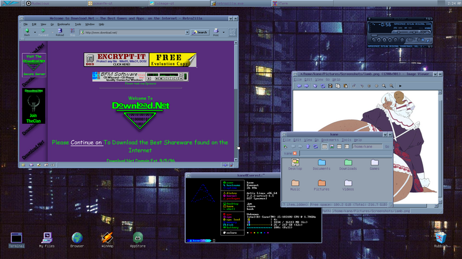Open View menu in Image Viewer
This screenshot has width=462, height=259.
319,79
